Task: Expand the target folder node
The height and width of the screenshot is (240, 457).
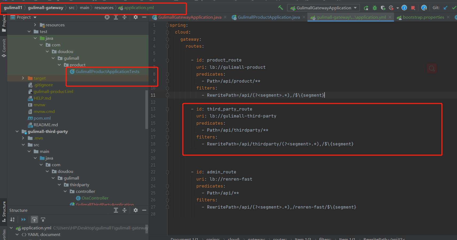Action: pyautogui.click(x=23, y=78)
